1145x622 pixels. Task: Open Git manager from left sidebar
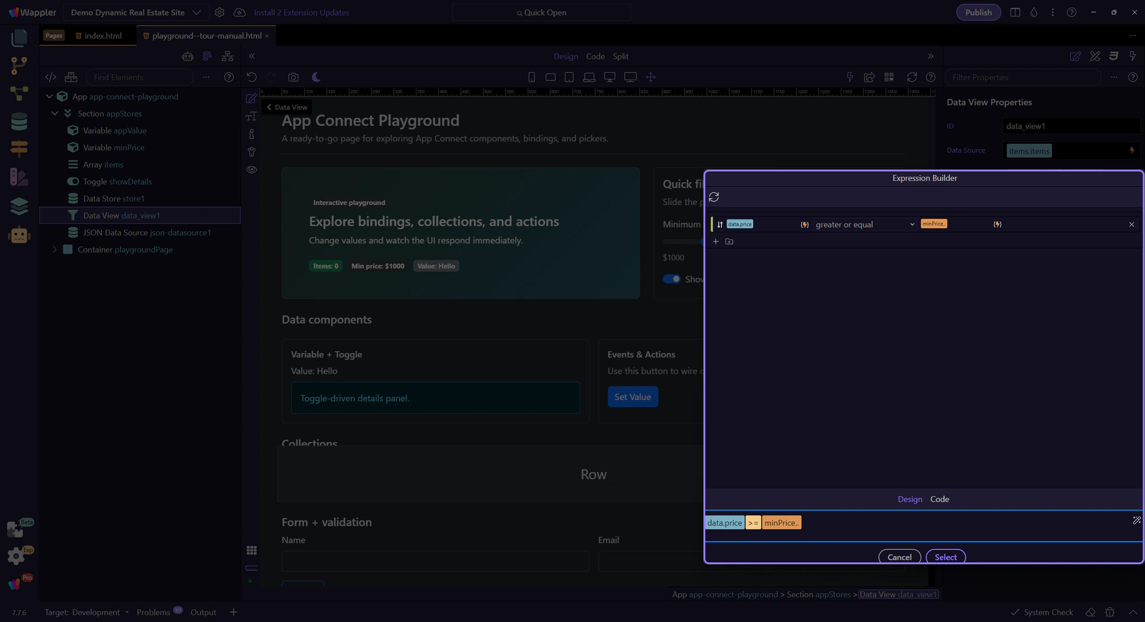click(x=19, y=65)
